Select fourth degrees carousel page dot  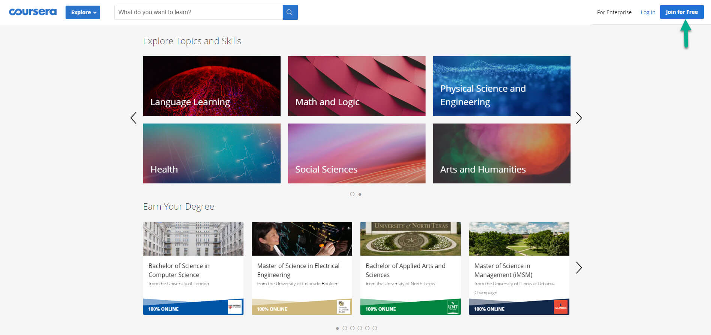(360, 328)
